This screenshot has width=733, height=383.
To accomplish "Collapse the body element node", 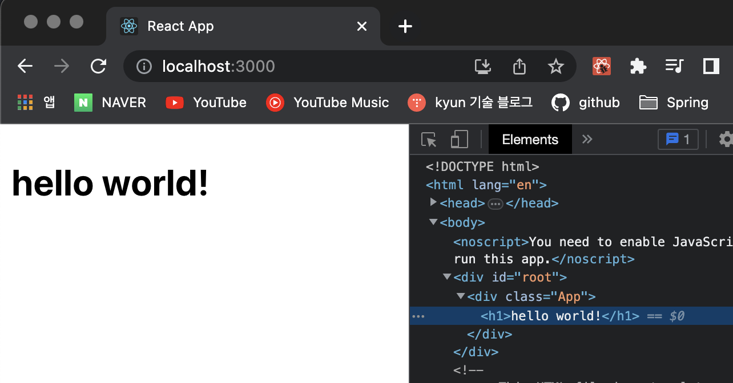I will click(434, 222).
